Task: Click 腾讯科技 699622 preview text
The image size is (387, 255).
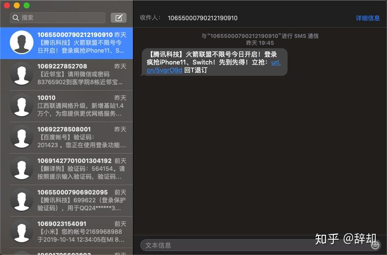Action: (x=81, y=204)
